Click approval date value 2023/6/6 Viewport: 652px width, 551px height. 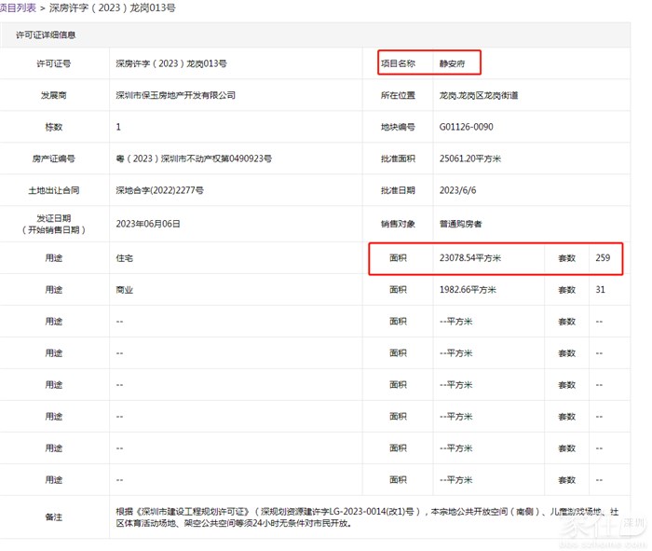pos(456,191)
